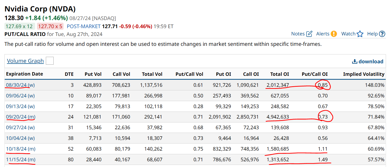The width and height of the screenshot is (387, 167).
Task: Click the Alerts link
Action: [323, 34]
